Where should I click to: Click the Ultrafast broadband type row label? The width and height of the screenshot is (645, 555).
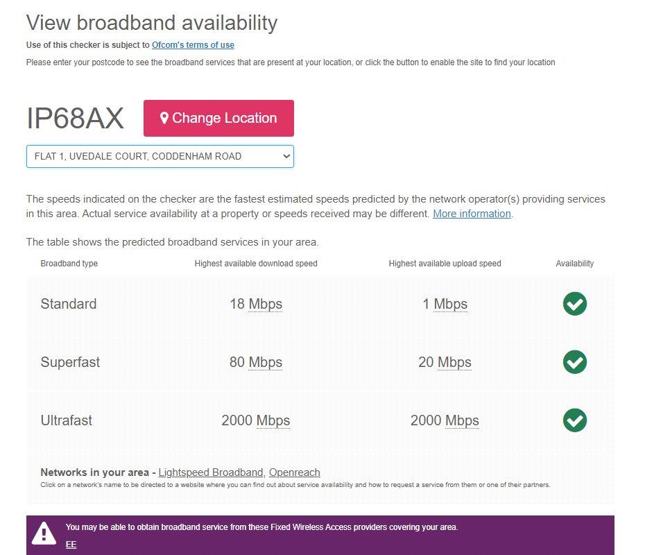(x=66, y=420)
